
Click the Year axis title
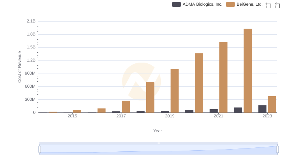(x=158, y=131)
